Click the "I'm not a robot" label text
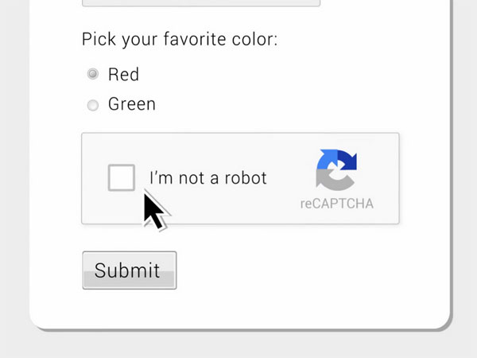The width and height of the screenshot is (477, 358). tap(208, 178)
